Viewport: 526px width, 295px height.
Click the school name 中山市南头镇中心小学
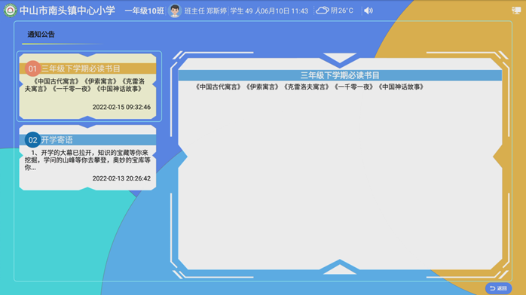coord(67,11)
